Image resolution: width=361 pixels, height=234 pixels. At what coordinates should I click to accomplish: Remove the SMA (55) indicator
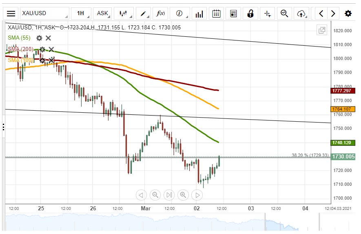[x=48, y=38]
